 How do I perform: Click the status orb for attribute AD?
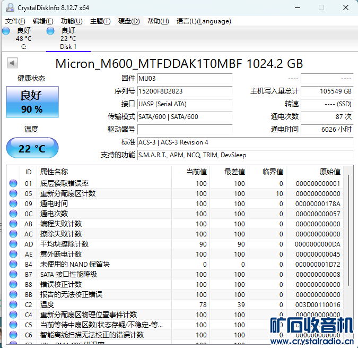click(13, 244)
